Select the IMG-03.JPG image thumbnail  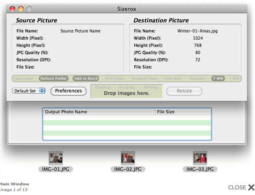(x=200, y=158)
